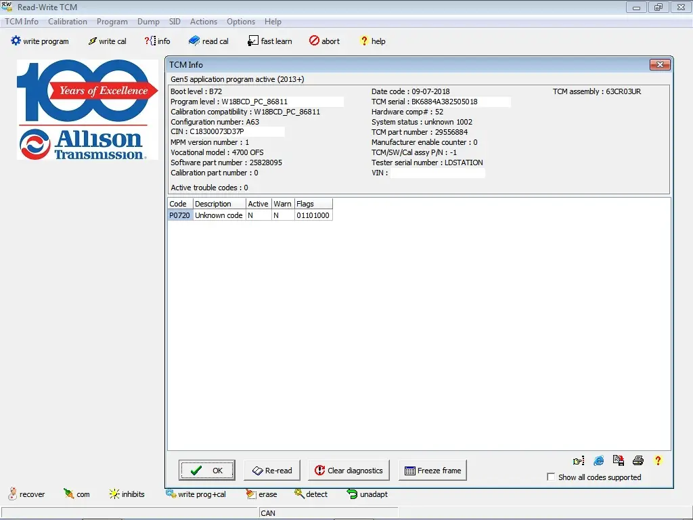Open the recover tool
693x520 pixels.
[x=27, y=494]
